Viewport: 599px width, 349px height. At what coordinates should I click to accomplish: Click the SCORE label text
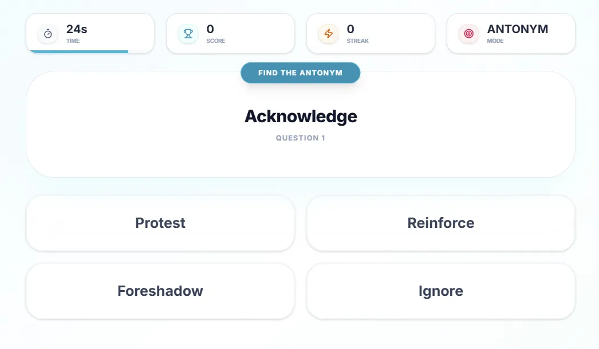pyautogui.click(x=215, y=41)
